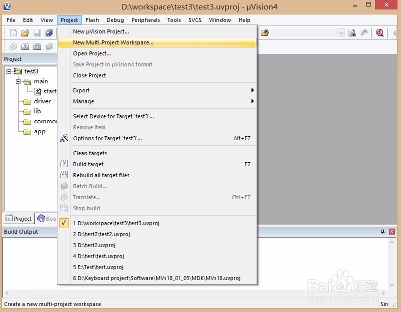Click the Build target icon in Project menu

point(64,164)
